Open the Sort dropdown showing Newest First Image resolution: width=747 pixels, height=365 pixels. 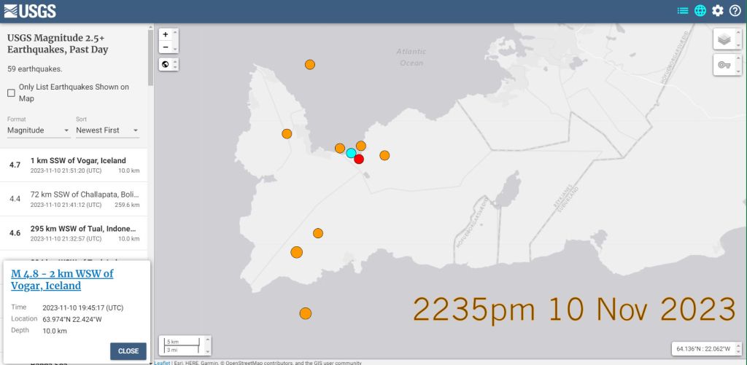click(x=107, y=130)
